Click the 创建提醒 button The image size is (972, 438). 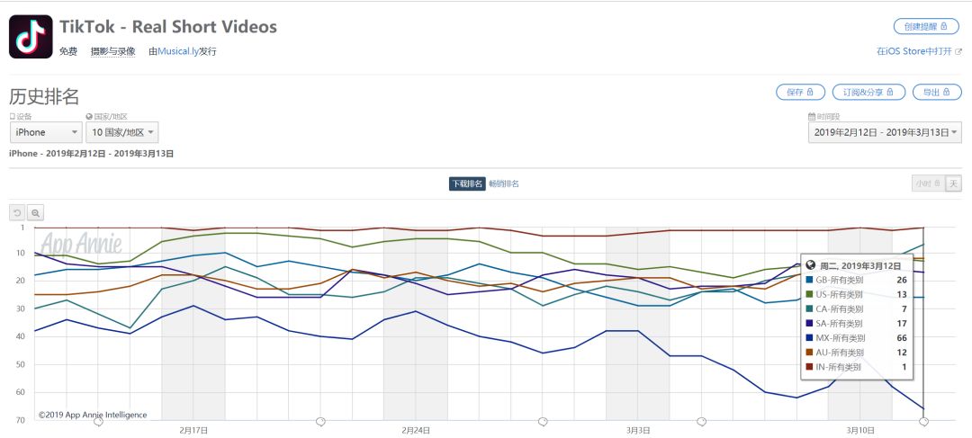tap(925, 26)
